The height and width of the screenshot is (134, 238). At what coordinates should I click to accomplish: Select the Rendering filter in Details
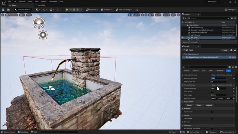point(220,71)
